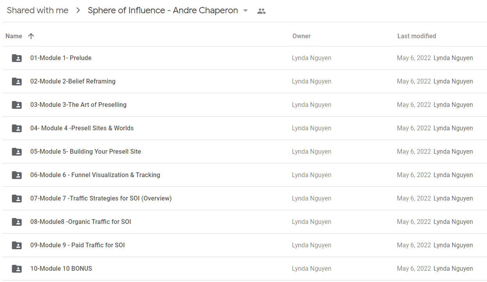The height and width of the screenshot is (282, 487).
Task: Reverse sort direction using the arrow beside Name
Action: pos(31,36)
